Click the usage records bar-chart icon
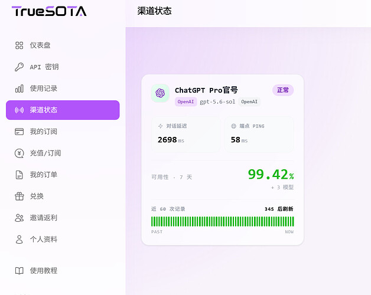This screenshot has height=295, width=371. [19, 88]
